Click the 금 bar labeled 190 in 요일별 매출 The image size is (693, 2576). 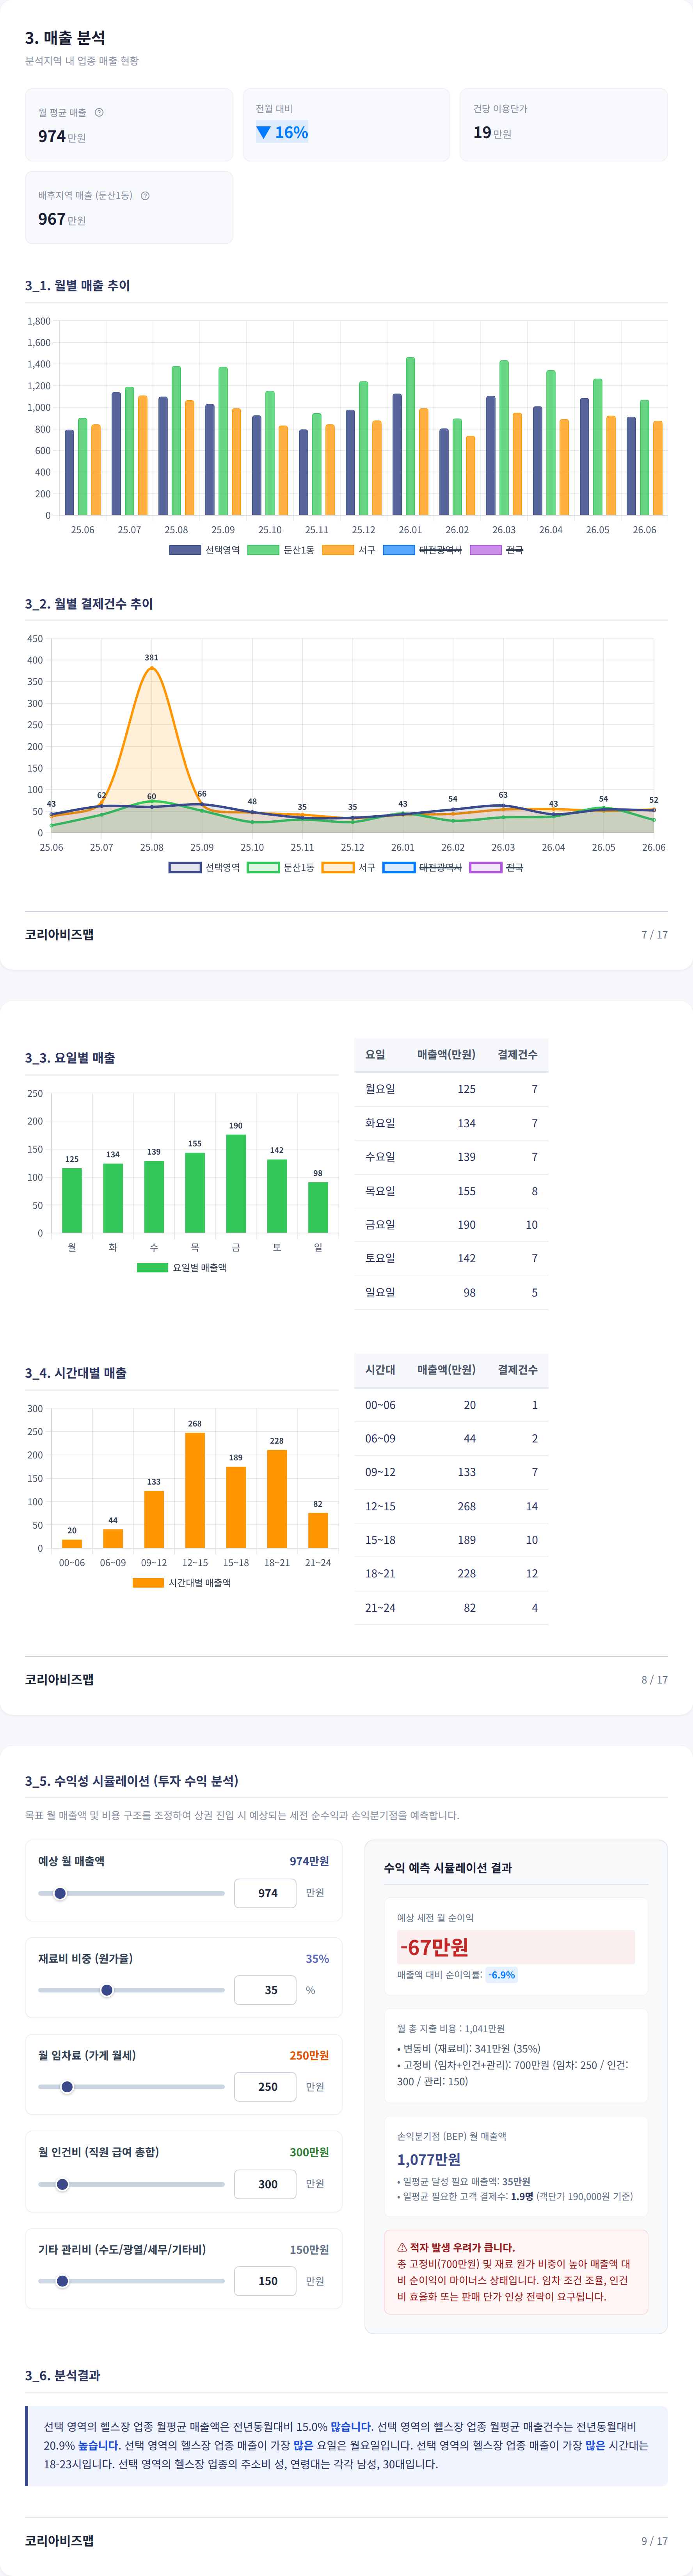(x=236, y=1183)
